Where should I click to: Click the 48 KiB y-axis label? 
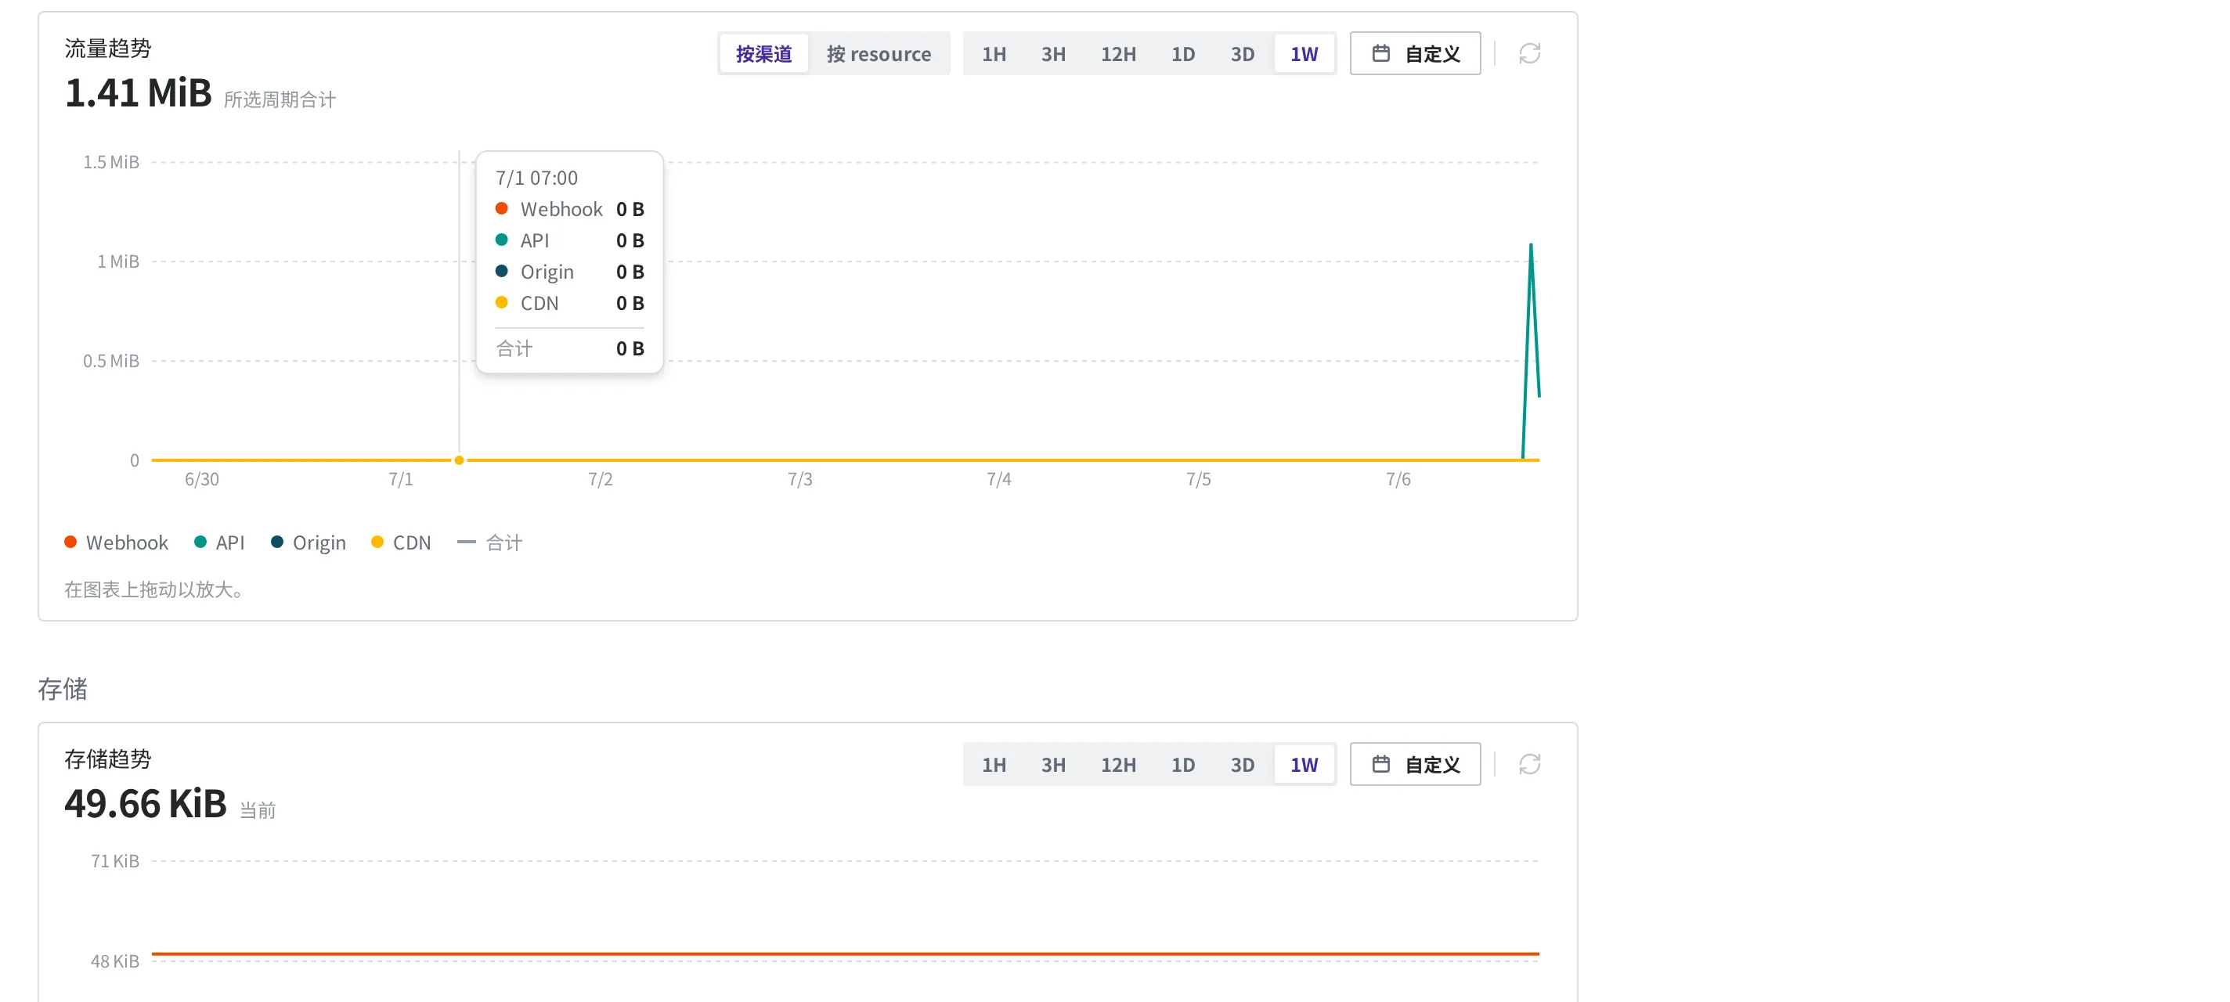pyautogui.click(x=115, y=961)
